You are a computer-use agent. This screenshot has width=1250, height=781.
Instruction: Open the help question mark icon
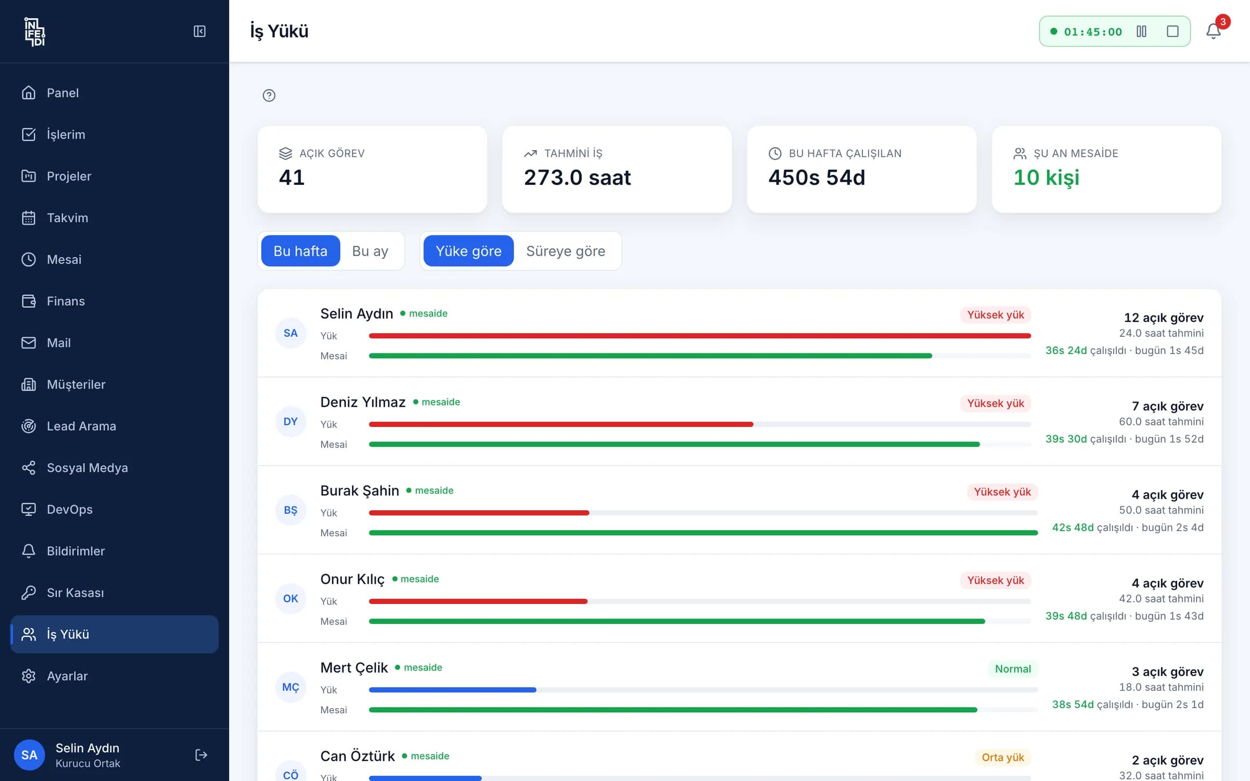(269, 95)
